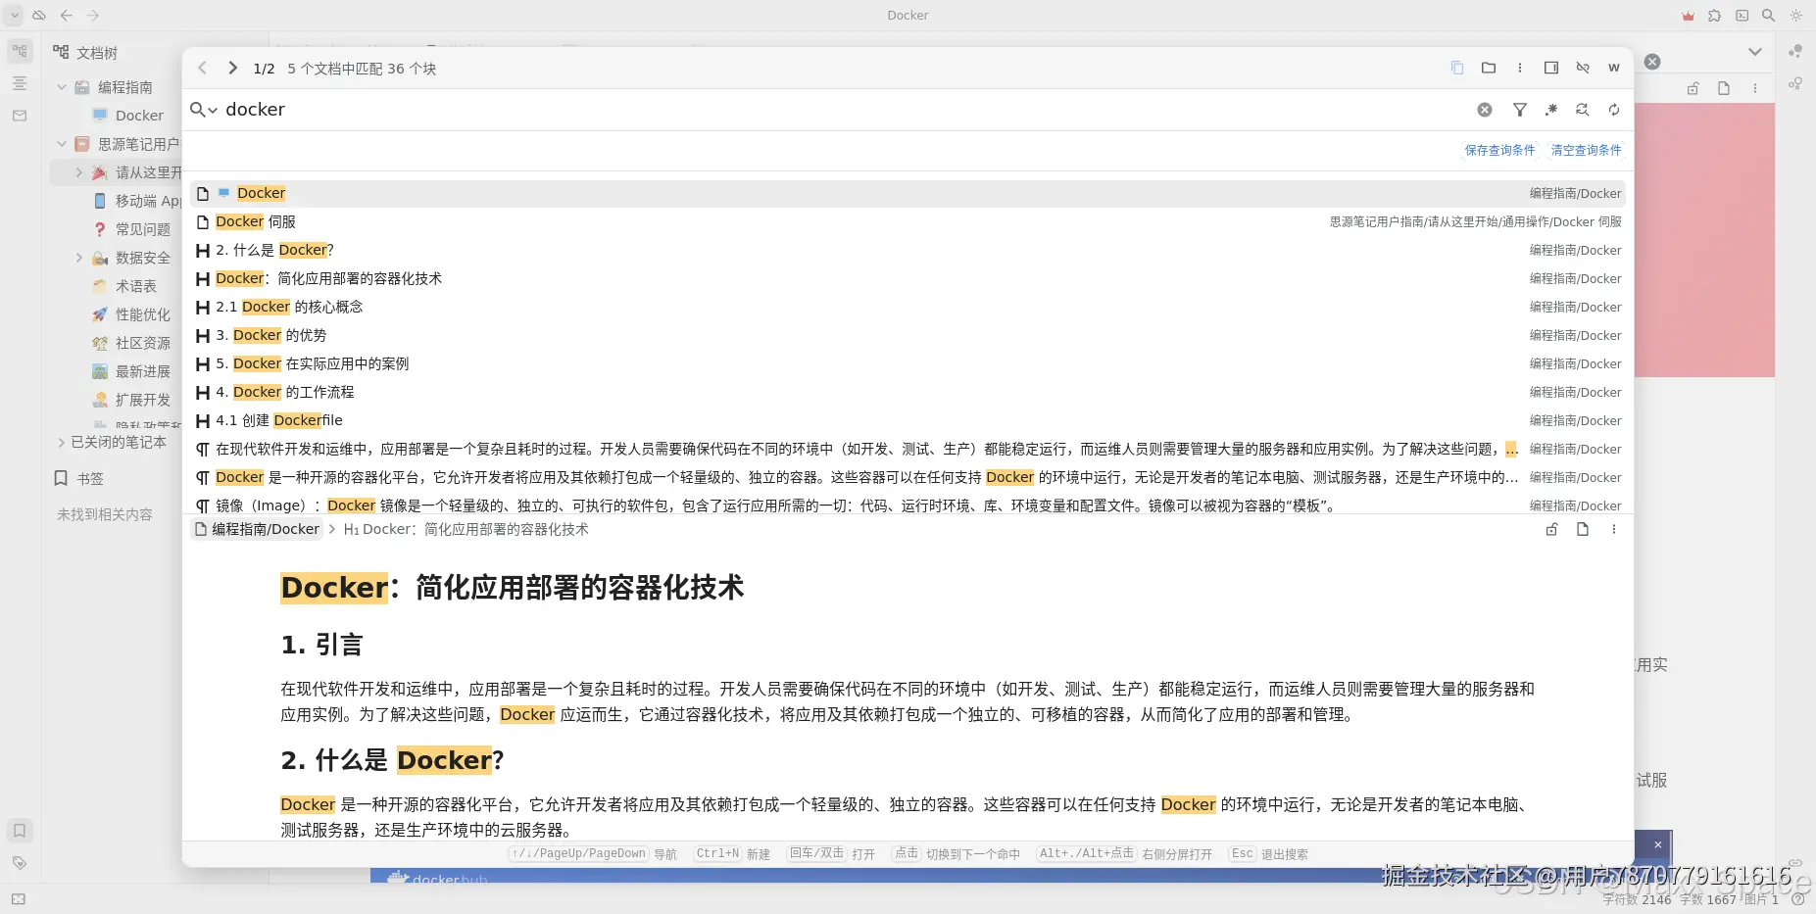The image size is (1816, 914).
Task: Click the W icon in search header
Action: (x=1614, y=68)
